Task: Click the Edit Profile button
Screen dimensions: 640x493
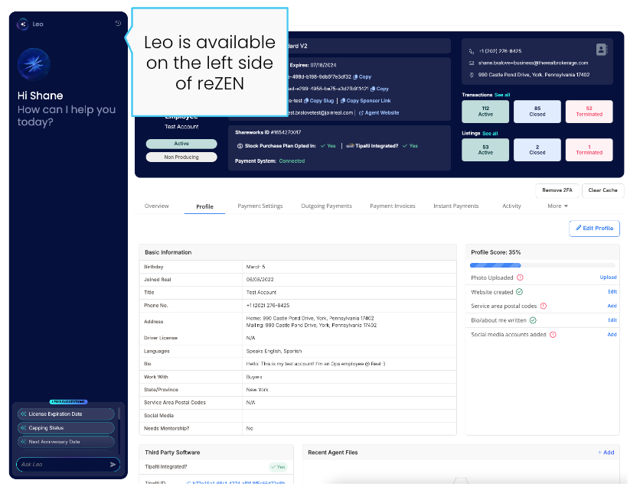Action: point(594,228)
